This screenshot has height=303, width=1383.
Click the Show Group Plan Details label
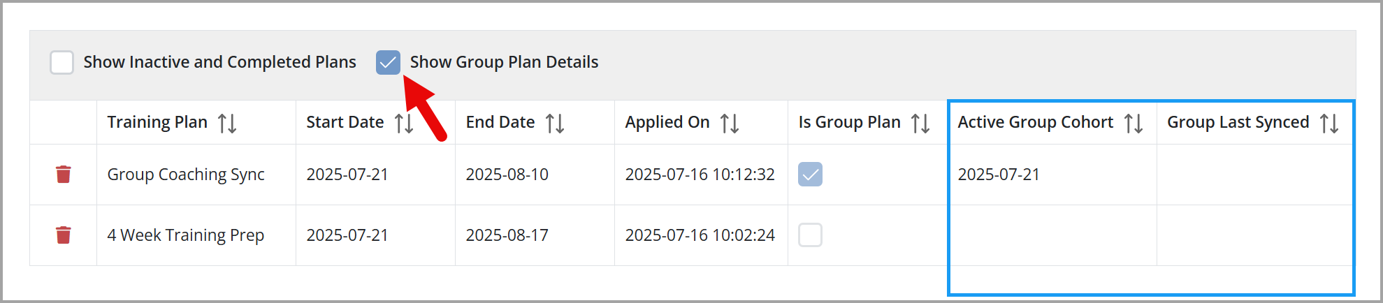(x=504, y=62)
